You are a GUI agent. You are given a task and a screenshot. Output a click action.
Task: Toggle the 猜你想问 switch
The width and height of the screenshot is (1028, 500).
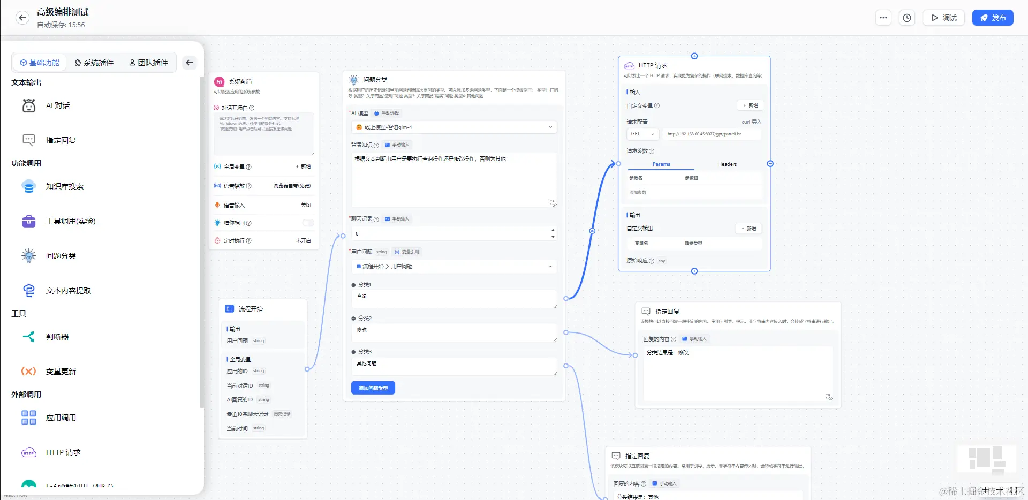click(x=308, y=223)
